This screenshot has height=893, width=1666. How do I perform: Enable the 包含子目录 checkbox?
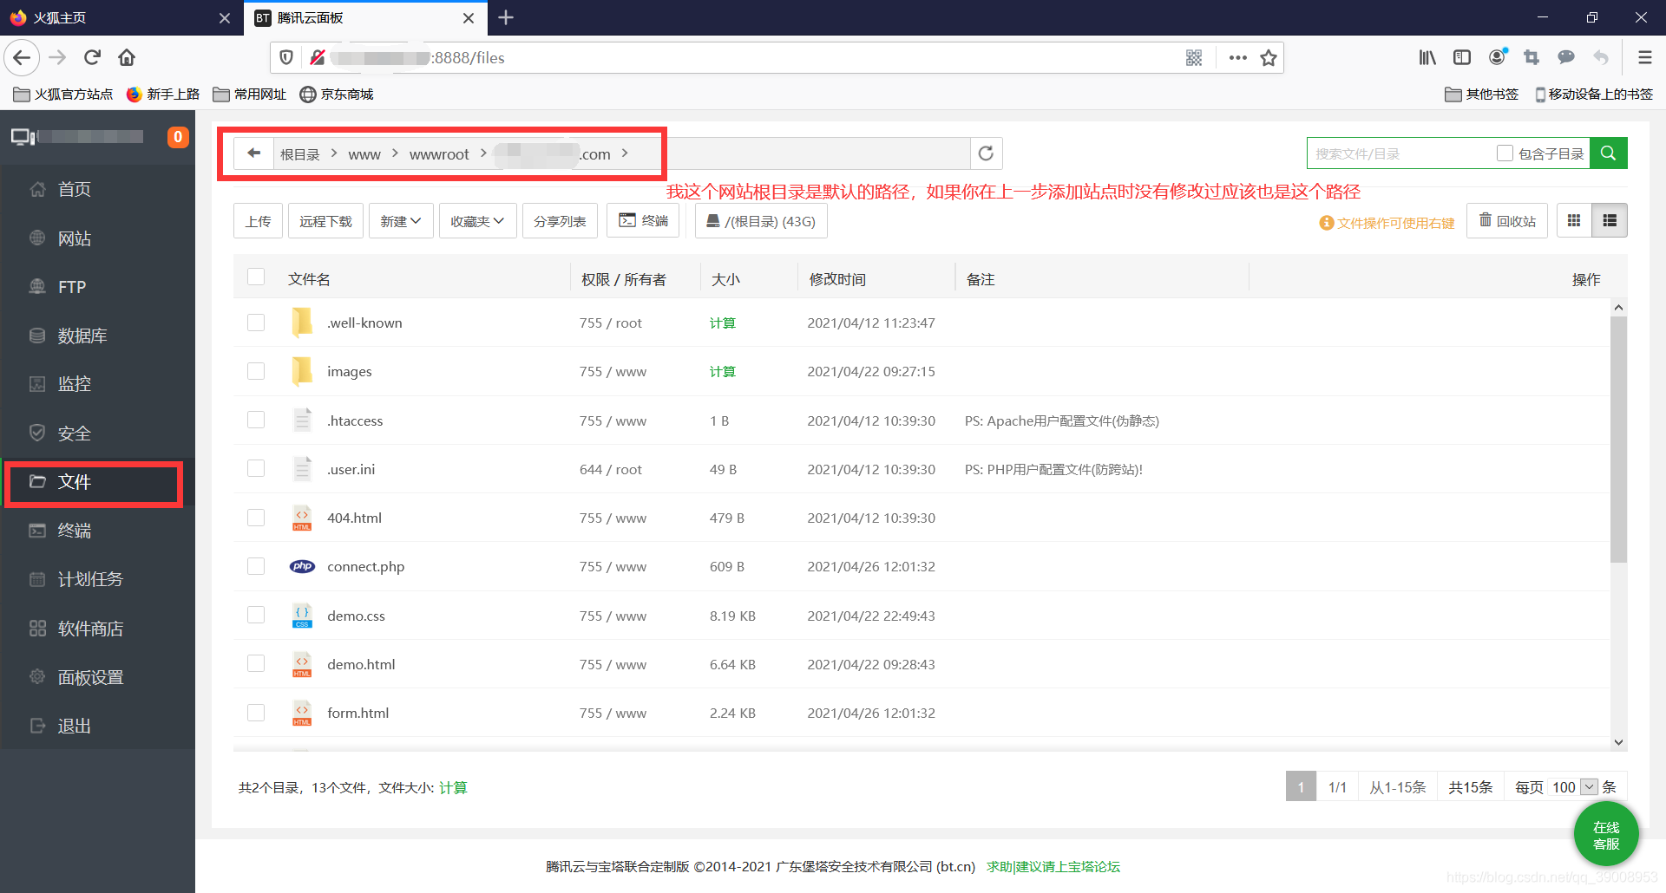(1505, 153)
